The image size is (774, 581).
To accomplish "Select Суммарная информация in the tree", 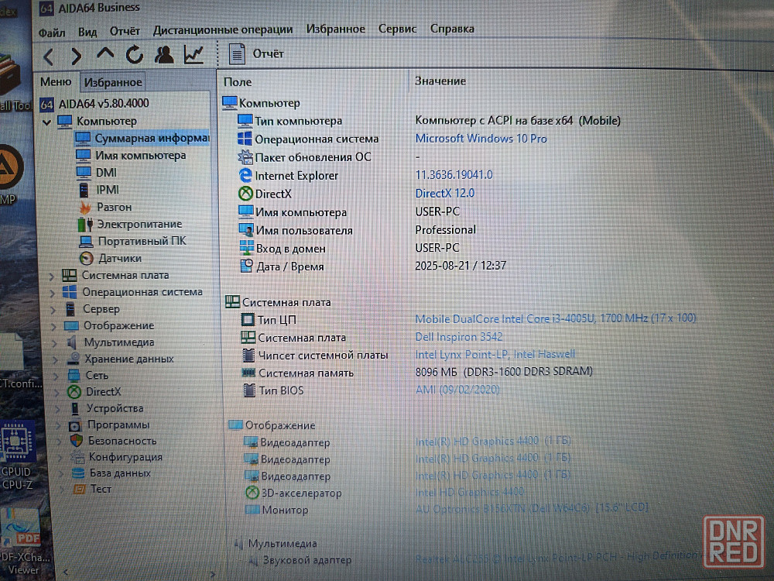I will click(x=142, y=139).
